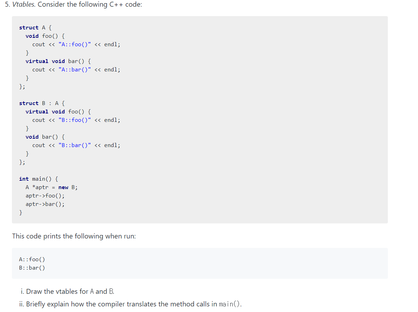Click the A::foo() output line
Image resolution: width=418 pixels, height=312 pixels.
pyautogui.click(x=32, y=259)
